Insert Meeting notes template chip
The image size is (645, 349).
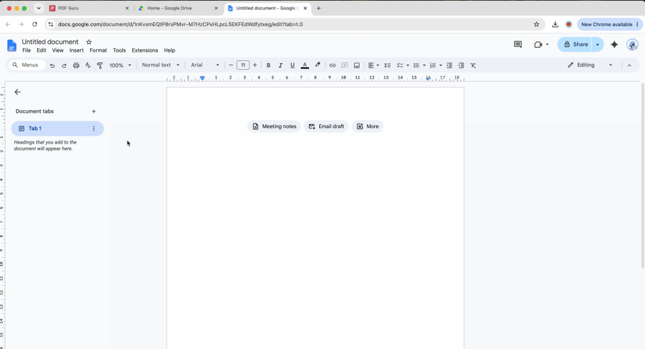274,126
